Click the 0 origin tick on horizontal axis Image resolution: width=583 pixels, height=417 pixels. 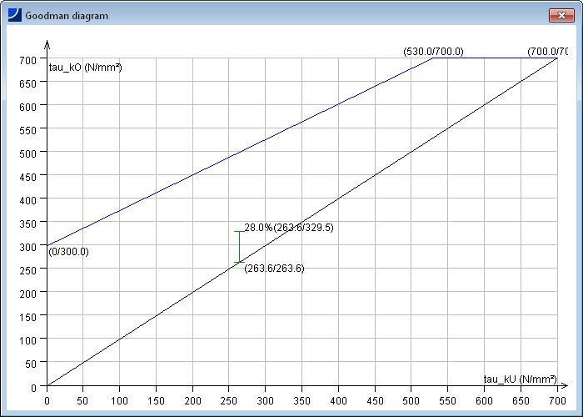click(47, 400)
